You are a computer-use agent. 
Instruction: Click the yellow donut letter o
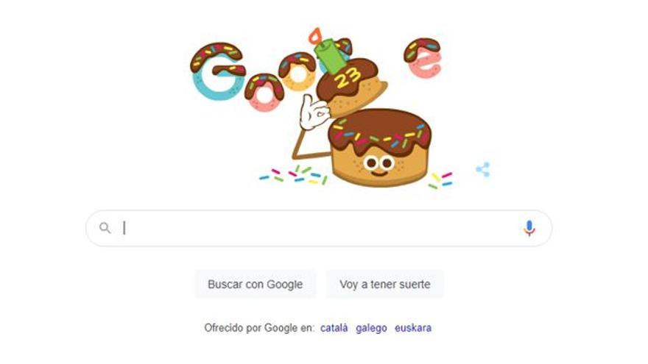(297, 72)
